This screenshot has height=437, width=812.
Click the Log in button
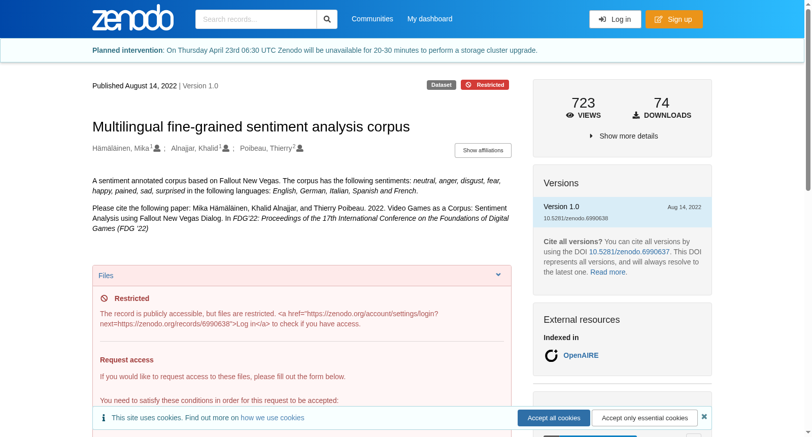615,19
